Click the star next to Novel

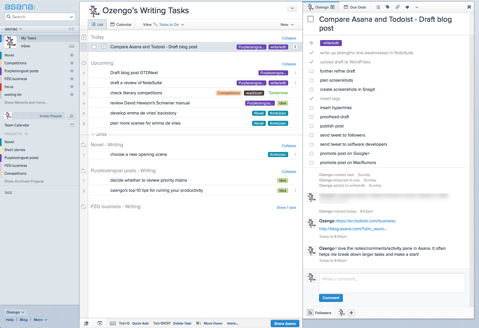72,55
